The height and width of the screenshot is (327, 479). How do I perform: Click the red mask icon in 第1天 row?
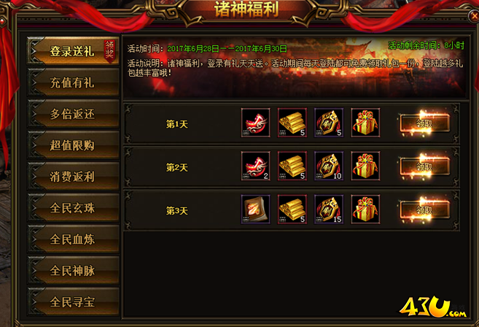[255, 123]
